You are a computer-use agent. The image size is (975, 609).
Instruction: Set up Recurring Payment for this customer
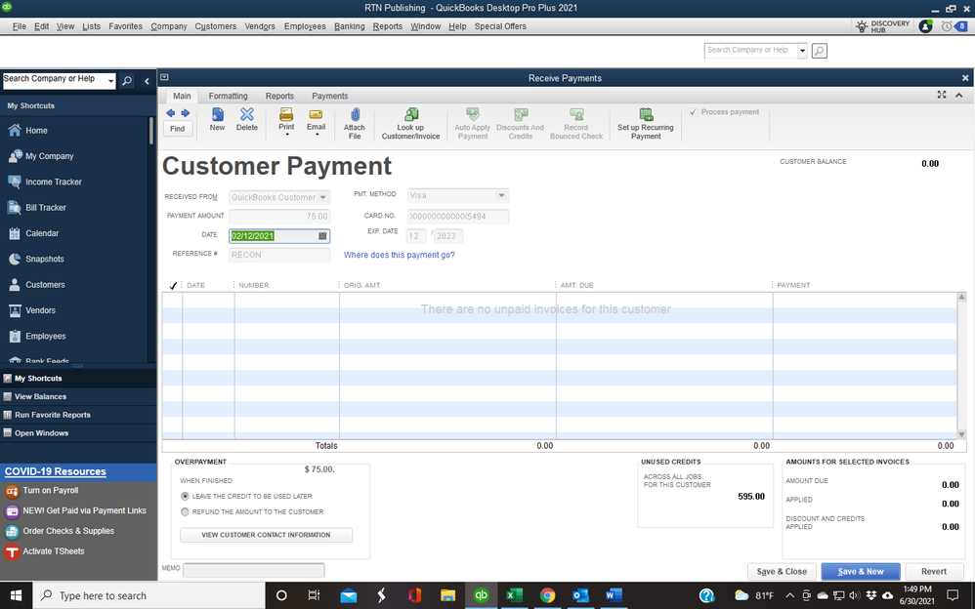coord(644,123)
